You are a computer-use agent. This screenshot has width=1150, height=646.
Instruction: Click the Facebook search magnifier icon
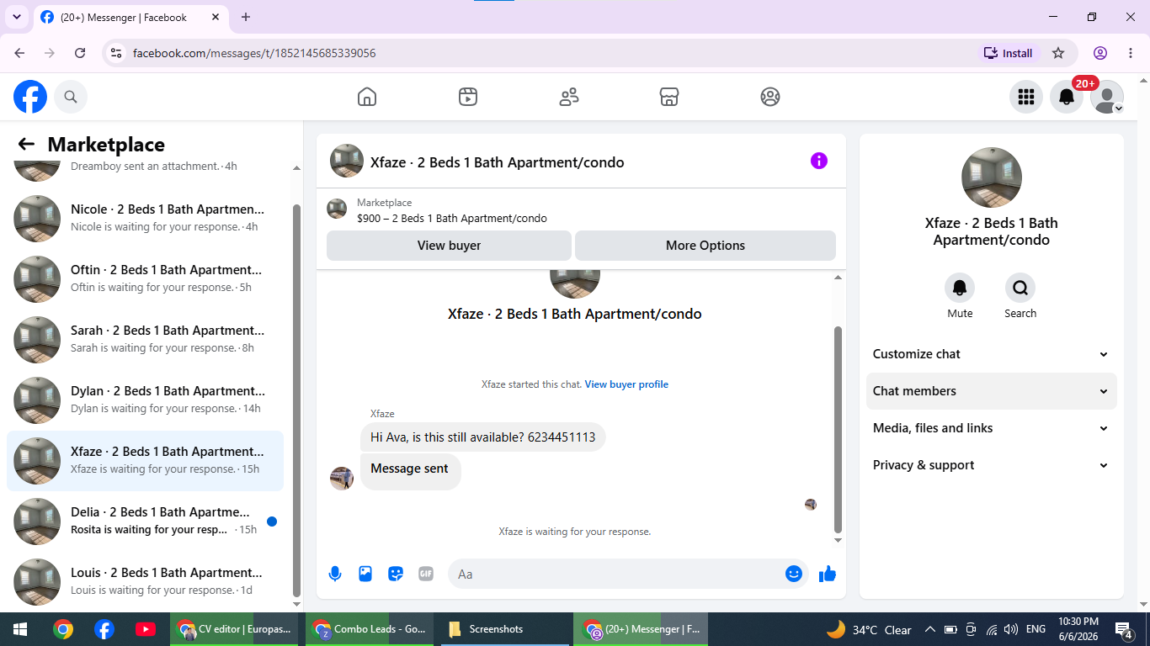coord(71,97)
